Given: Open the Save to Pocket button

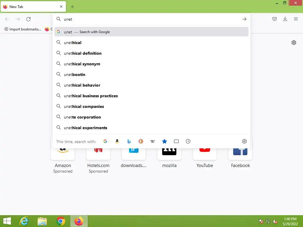Looking at the screenshot, I should pyautogui.click(x=274, y=19).
